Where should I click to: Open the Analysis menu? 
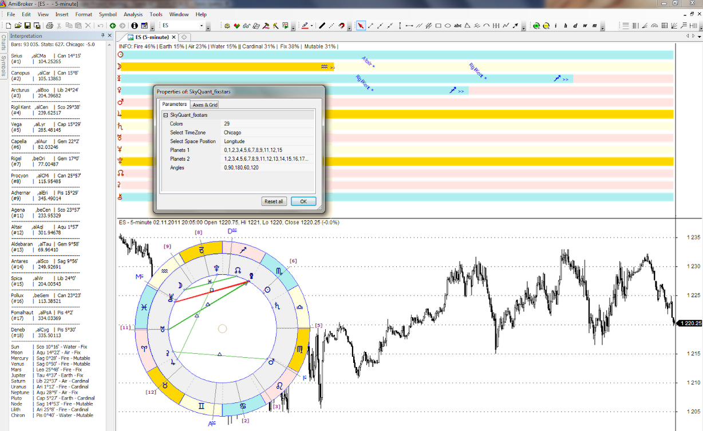click(x=133, y=14)
